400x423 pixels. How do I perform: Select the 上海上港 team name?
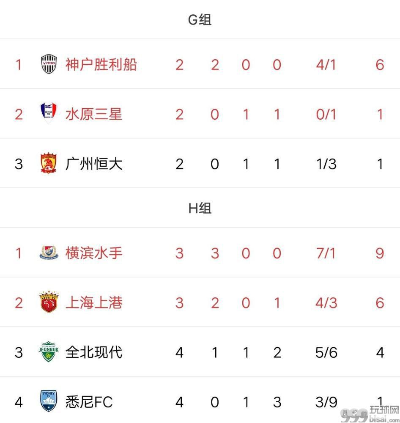pyautogui.click(x=94, y=303)
